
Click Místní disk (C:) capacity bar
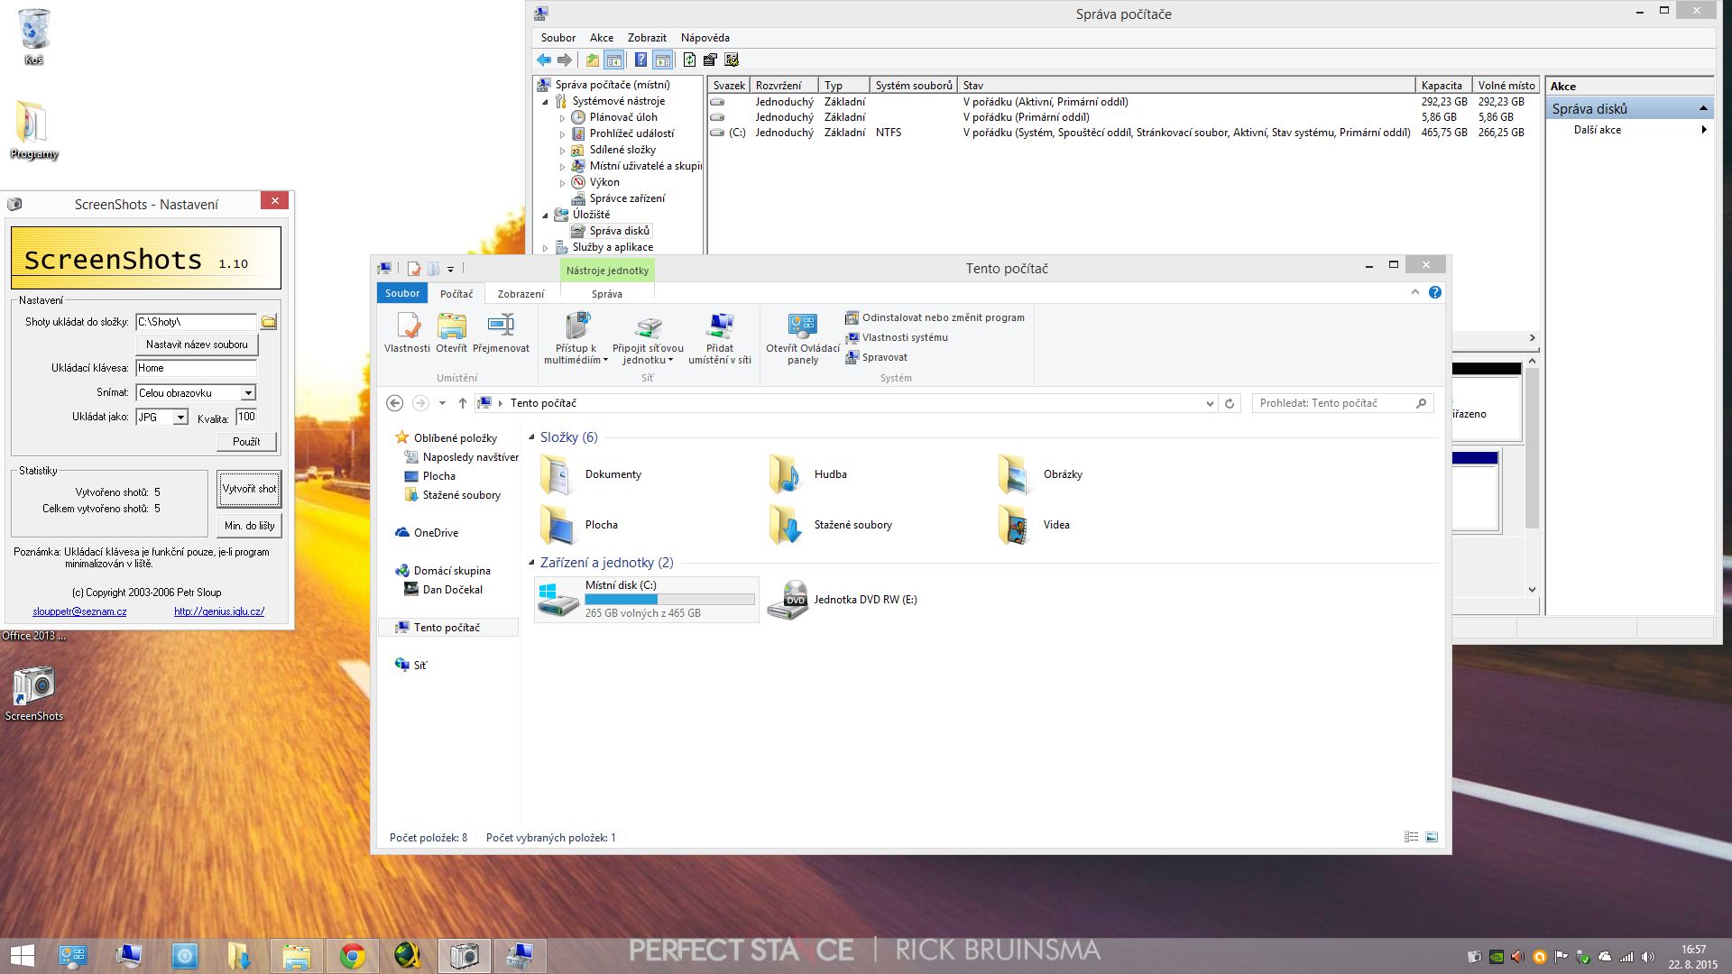tap(669, 600)
